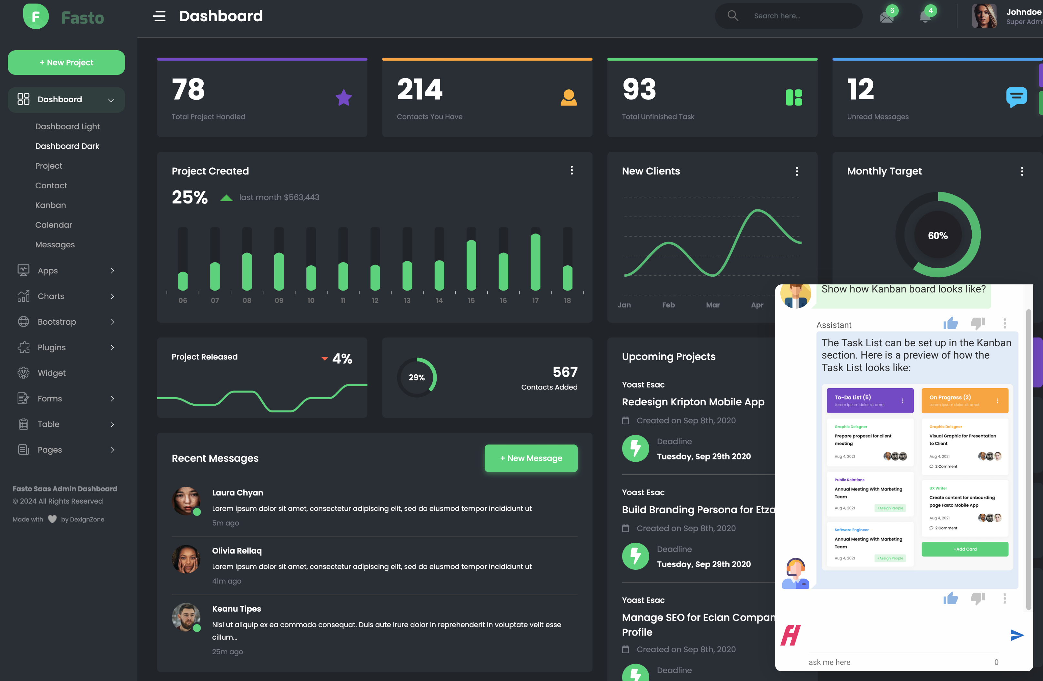
Task: Select Dashboard Dark submenu item
Action: tap(67, 146)
